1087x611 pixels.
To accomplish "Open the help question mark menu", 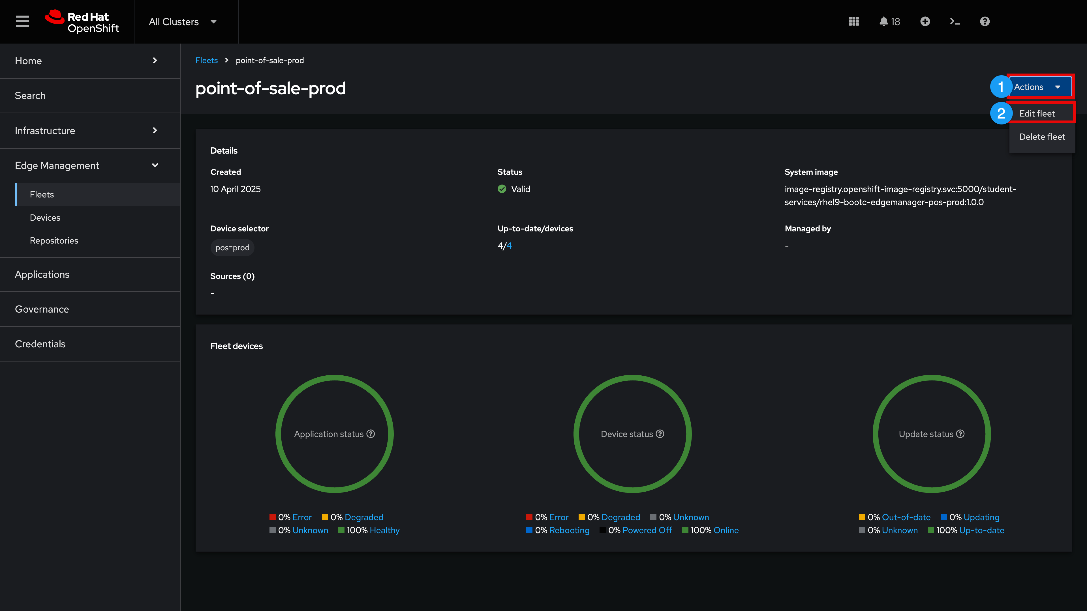I will pyautogui.click(x=985, y=21).
